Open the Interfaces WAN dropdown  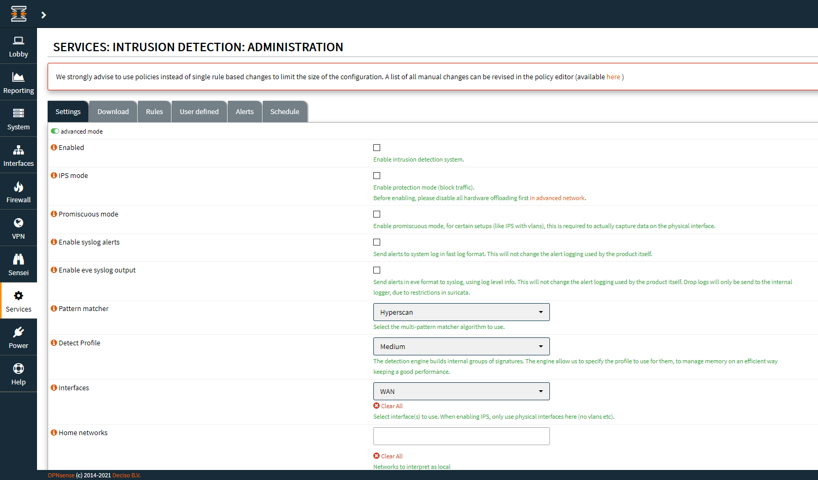point(462,391)
